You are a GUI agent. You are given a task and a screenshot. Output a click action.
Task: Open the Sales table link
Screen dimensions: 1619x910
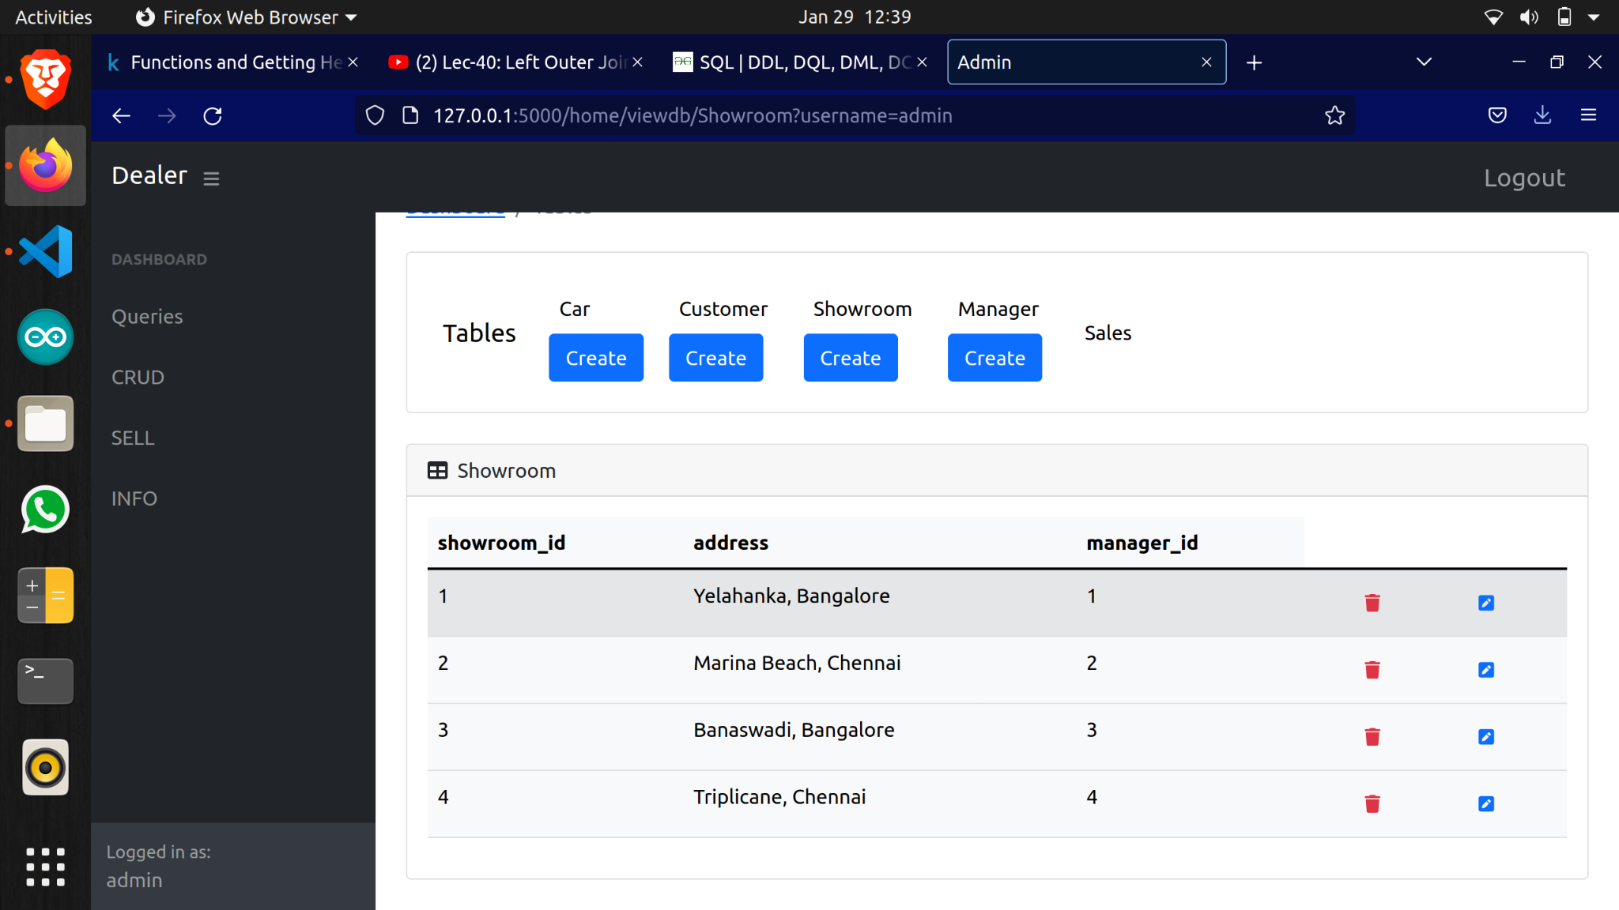(x=1108, y=333)
